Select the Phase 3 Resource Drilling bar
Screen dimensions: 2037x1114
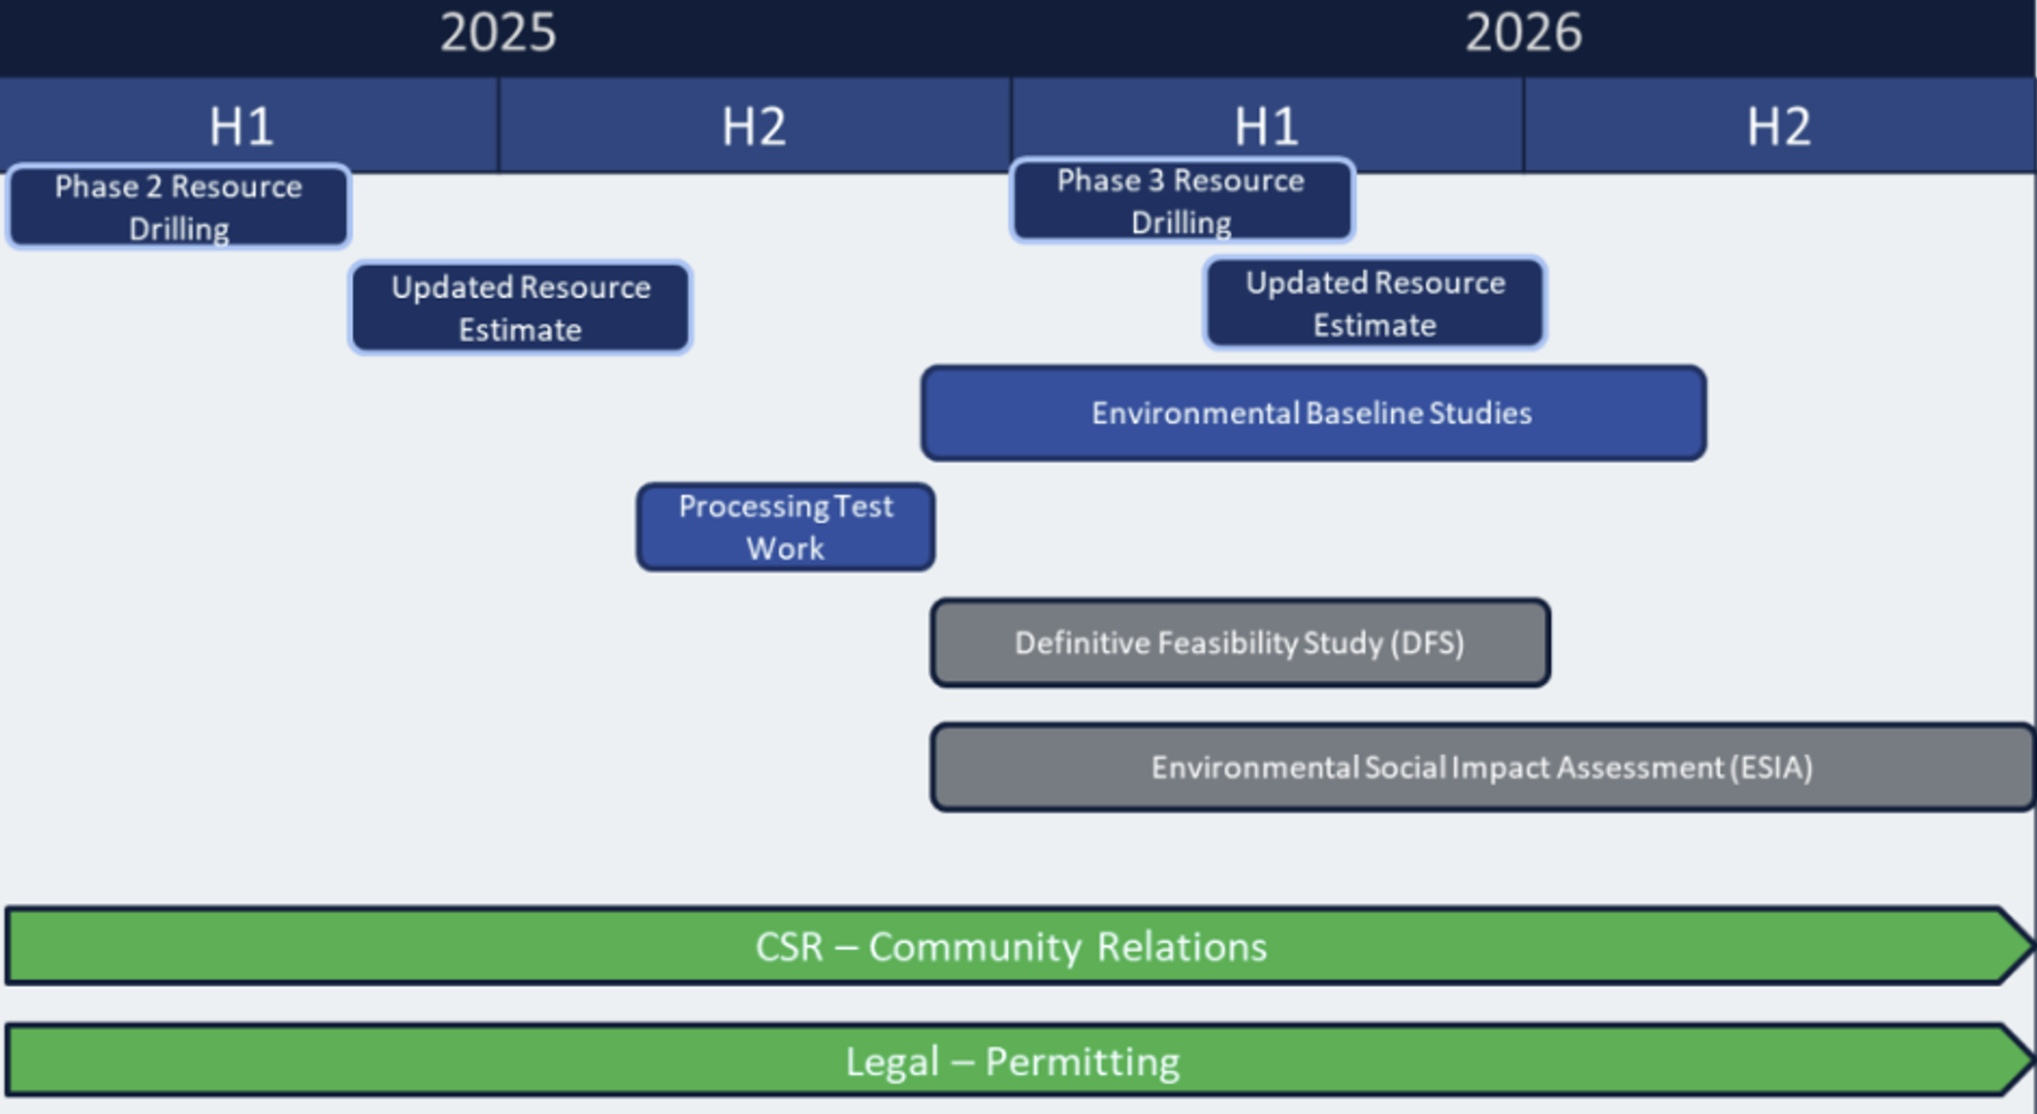click(x=1181, y=203)
